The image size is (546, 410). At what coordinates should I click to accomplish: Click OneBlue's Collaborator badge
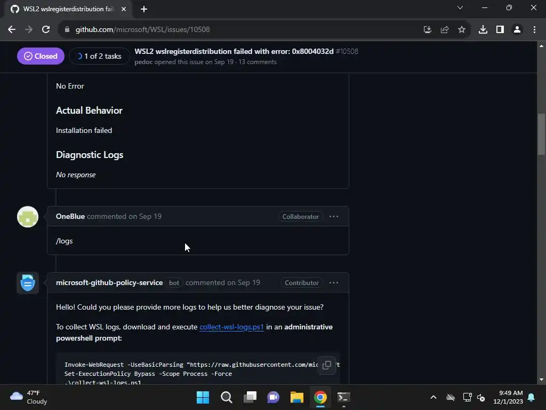pyautogui.click(x=300, y=217)
